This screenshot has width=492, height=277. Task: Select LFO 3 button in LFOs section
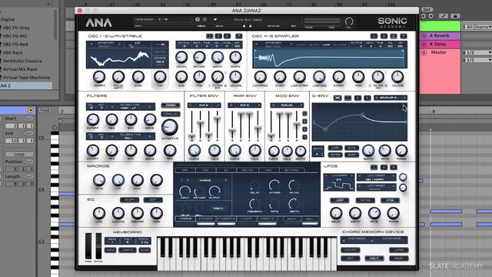[394, 168]
